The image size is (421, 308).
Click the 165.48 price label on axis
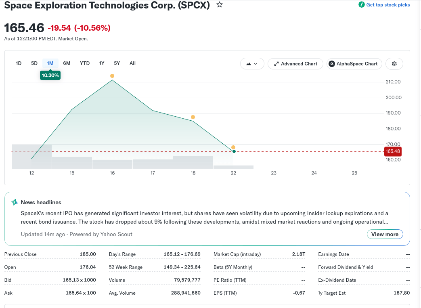point(393,151)
